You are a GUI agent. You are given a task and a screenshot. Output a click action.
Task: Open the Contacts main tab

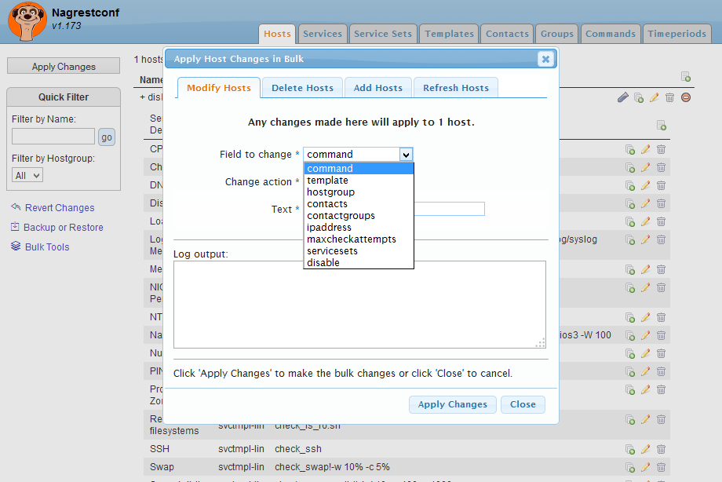[507, 34]
